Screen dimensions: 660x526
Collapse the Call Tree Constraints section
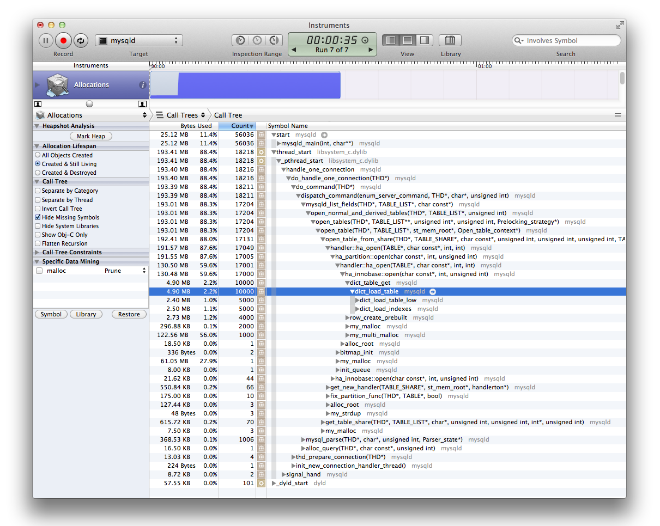[x=37, y=253]
